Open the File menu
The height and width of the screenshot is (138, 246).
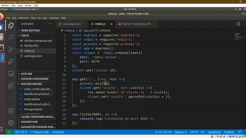click(x=8, y=18)
